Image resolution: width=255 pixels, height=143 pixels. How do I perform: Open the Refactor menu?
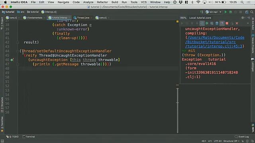point(102,2)
